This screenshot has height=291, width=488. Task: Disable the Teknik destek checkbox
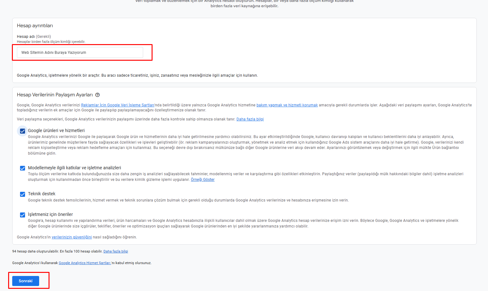[23, 194]
